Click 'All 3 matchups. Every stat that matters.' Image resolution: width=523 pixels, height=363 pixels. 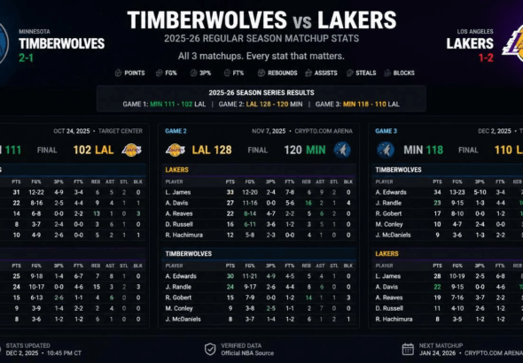(261, 56)
